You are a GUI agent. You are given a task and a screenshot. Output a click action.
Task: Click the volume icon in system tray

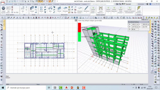click(x=144, y=88)
